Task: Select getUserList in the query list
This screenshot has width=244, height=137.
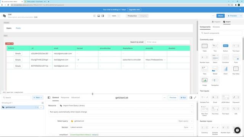Action: coord(22,107)
